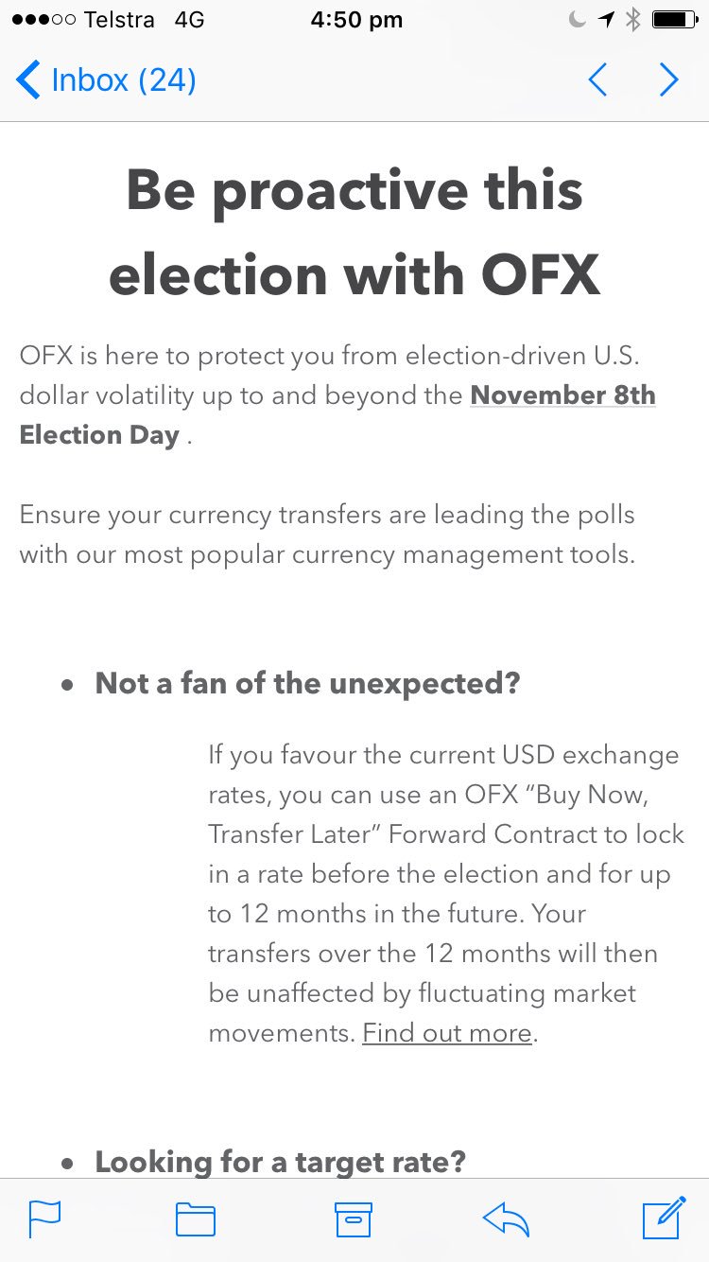Tap the Telstra carrier label
This screenshot has width=709, height=1262.
click(x=119, y=20)
